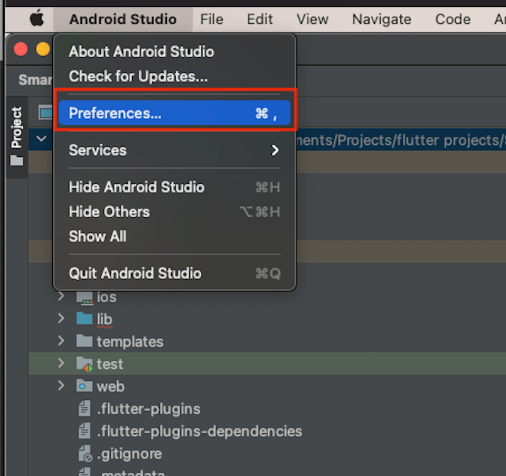Collapse the project root tree node
506x476 pixels.
point(42,139)
